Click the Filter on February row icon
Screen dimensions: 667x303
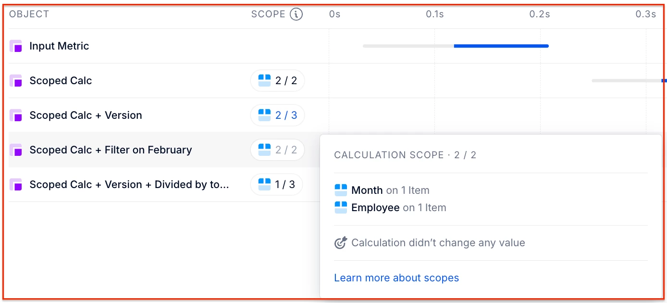pos(16,150)
